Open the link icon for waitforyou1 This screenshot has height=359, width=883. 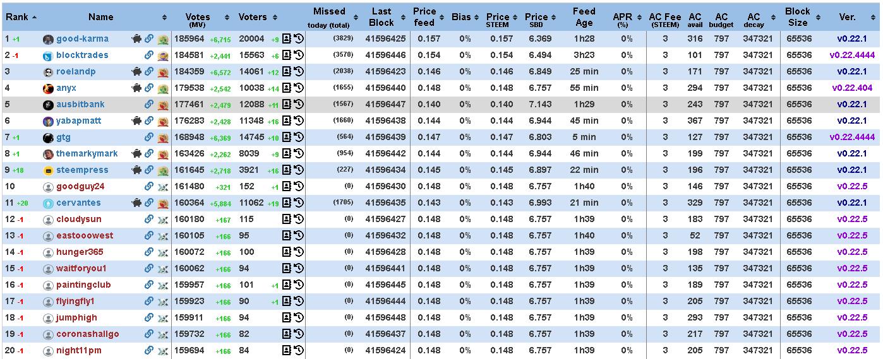click(x=149, y=268)
